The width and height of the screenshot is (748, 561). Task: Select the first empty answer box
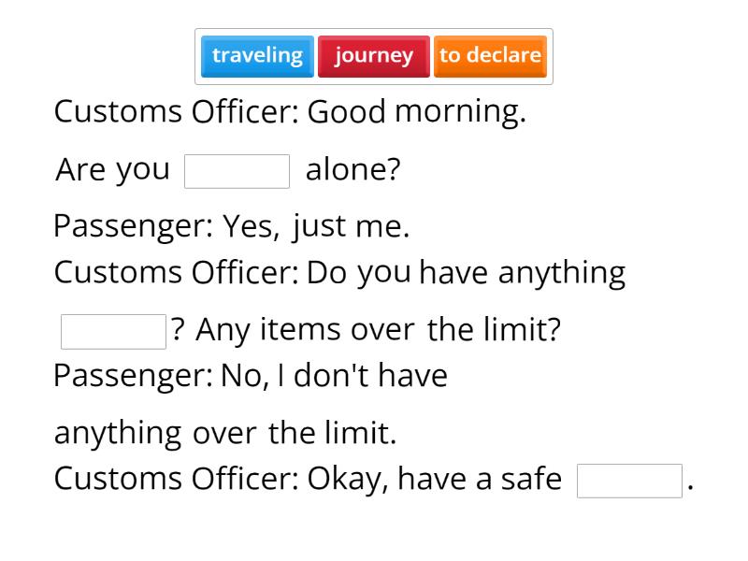point(237,170)
